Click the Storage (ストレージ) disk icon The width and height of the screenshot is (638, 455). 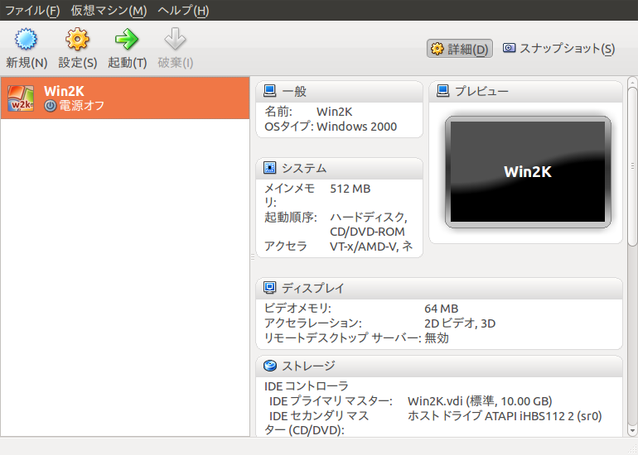click(x=269, y=366)
